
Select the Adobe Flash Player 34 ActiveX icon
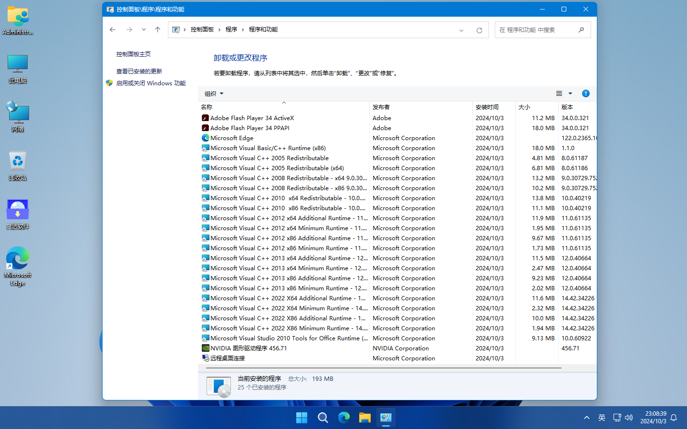(205, 118)
